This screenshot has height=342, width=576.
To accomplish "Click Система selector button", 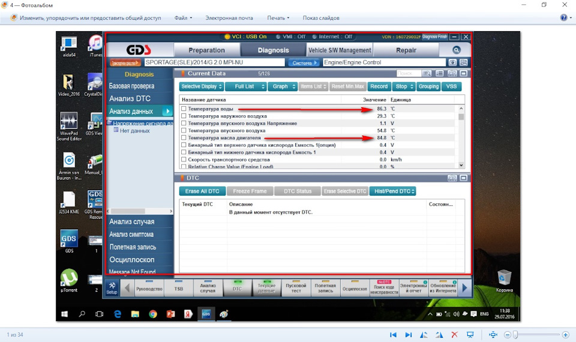I will [x=304, y=63].
